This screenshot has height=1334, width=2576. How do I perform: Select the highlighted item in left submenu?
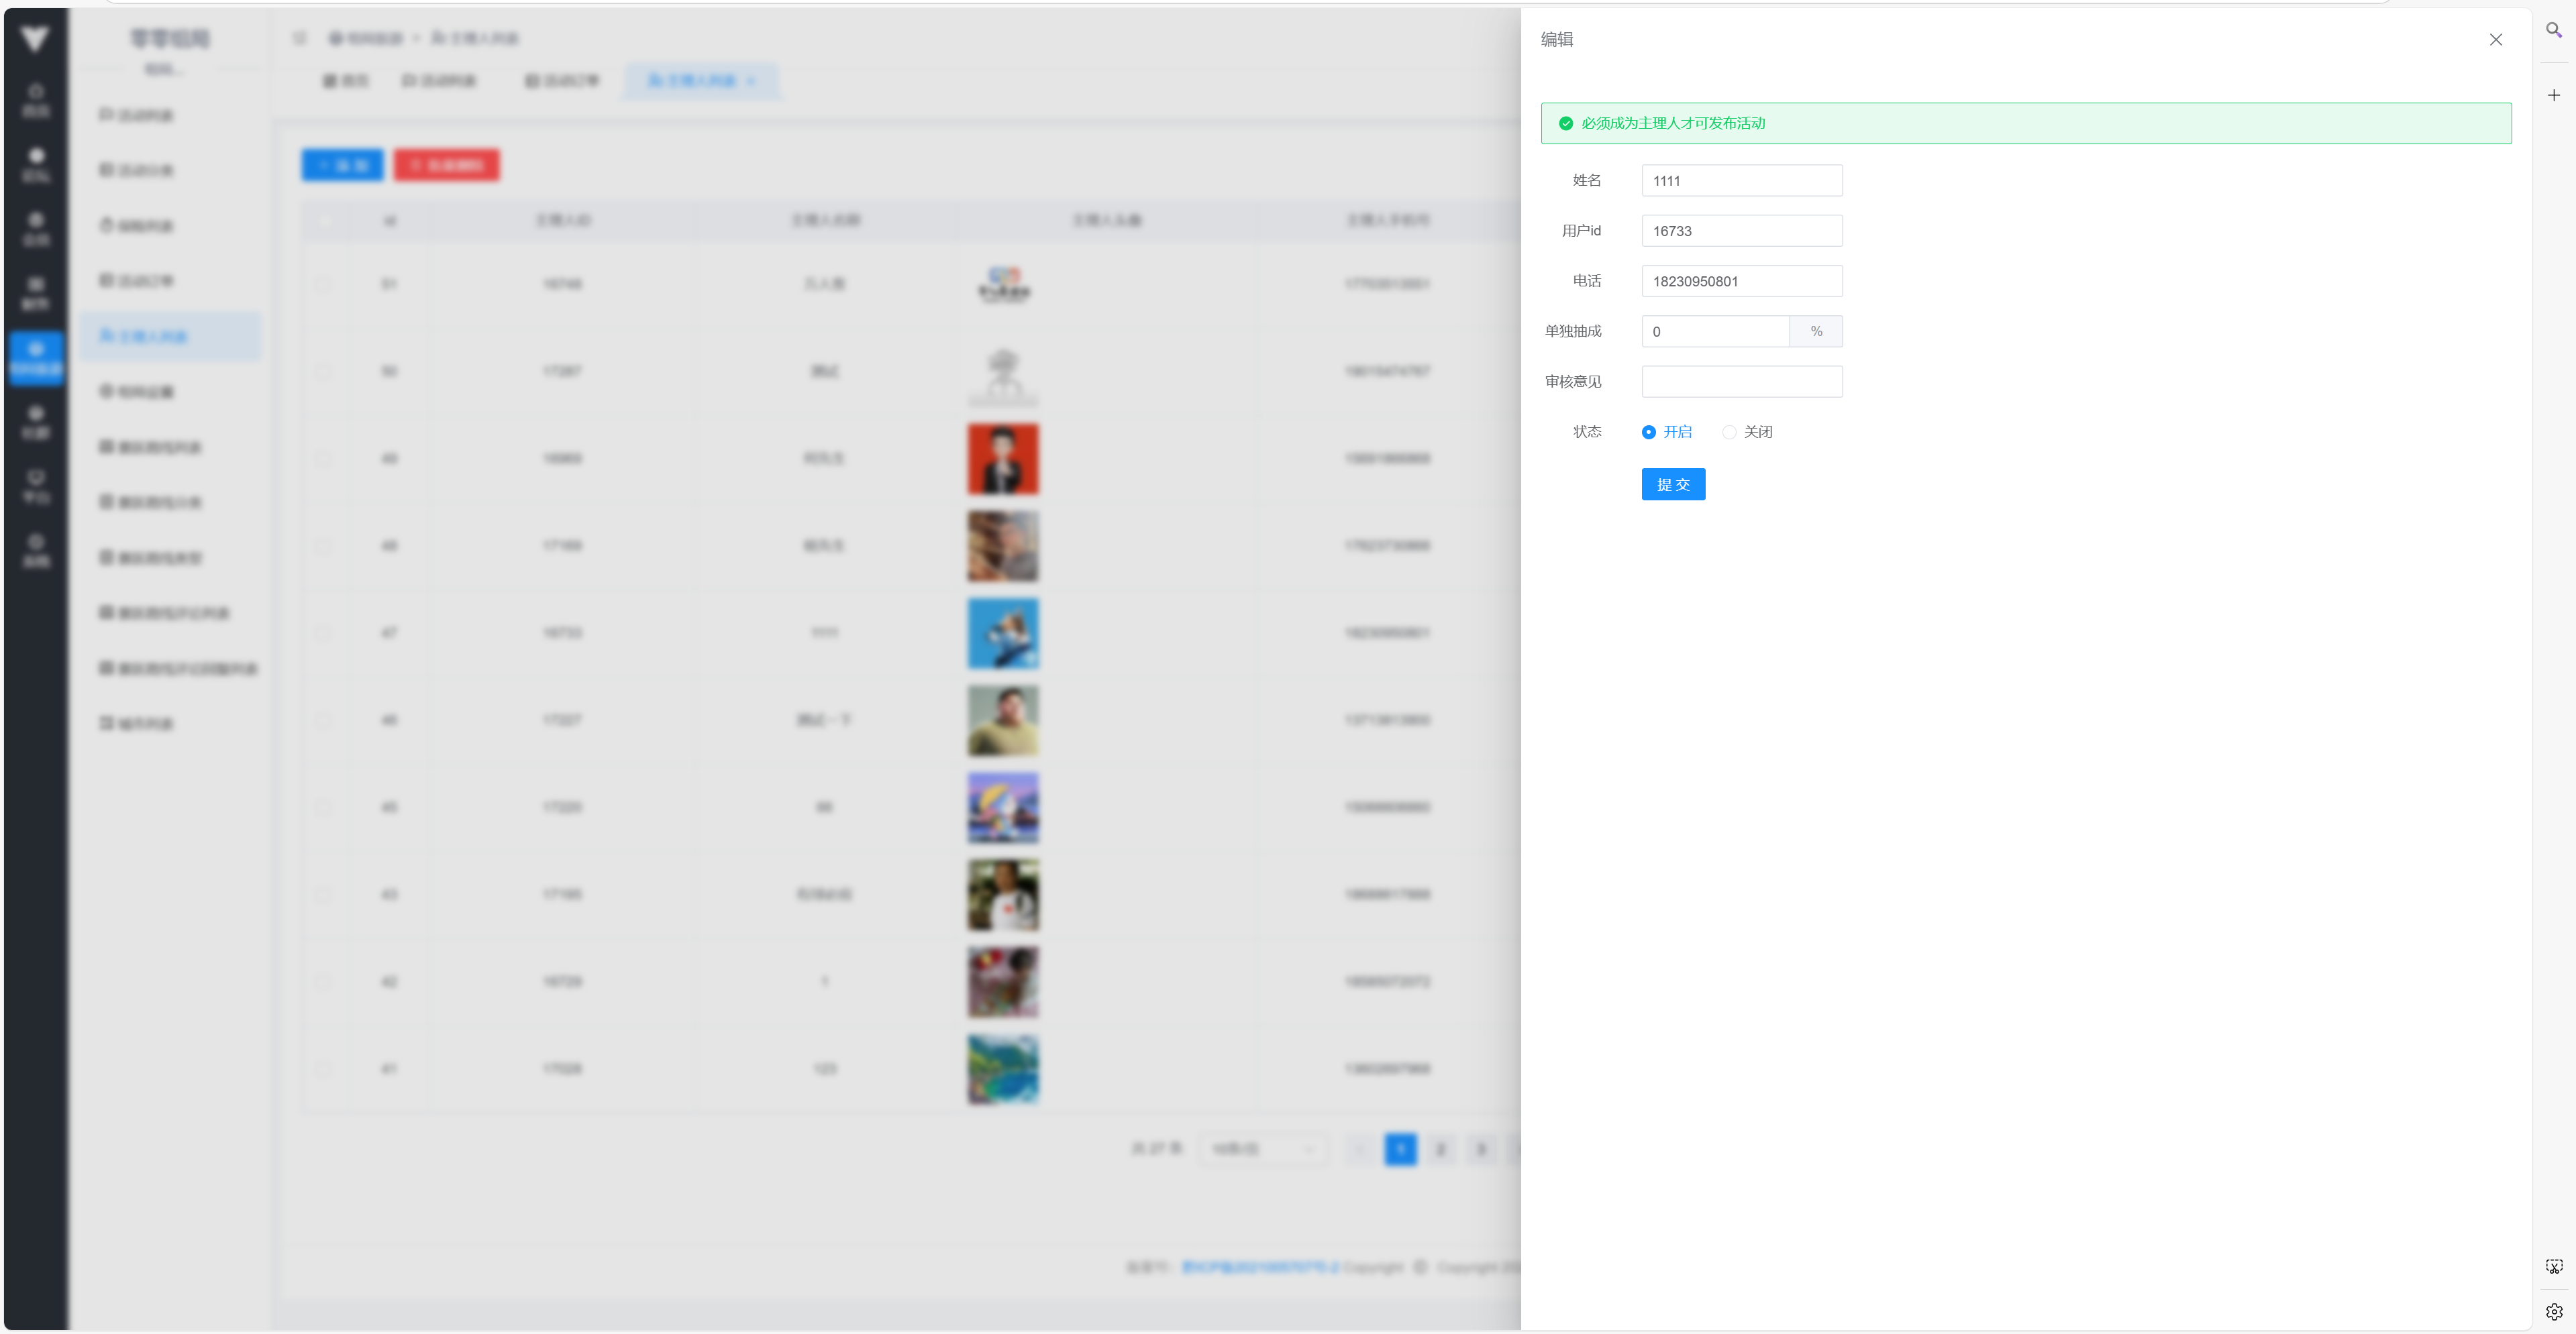click(x=170, y=337)
